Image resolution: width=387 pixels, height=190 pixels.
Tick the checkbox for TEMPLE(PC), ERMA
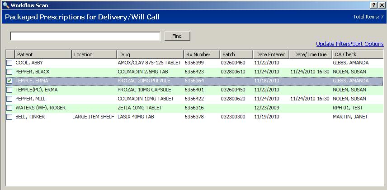pos(9,90)
